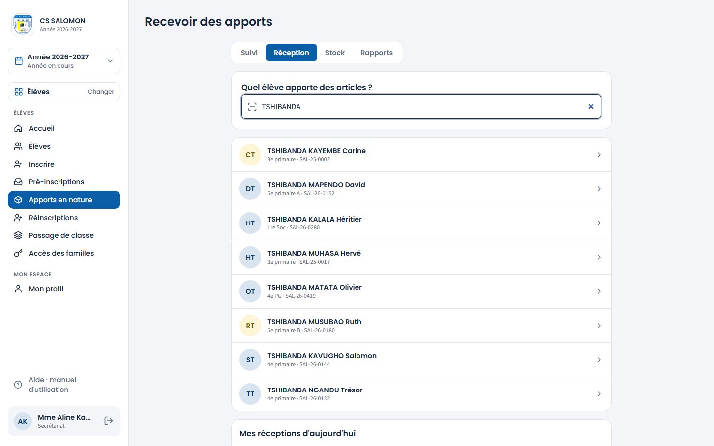Click the Passage de classe layers icon
714x446 pixels.
click(x=18, y=235)
